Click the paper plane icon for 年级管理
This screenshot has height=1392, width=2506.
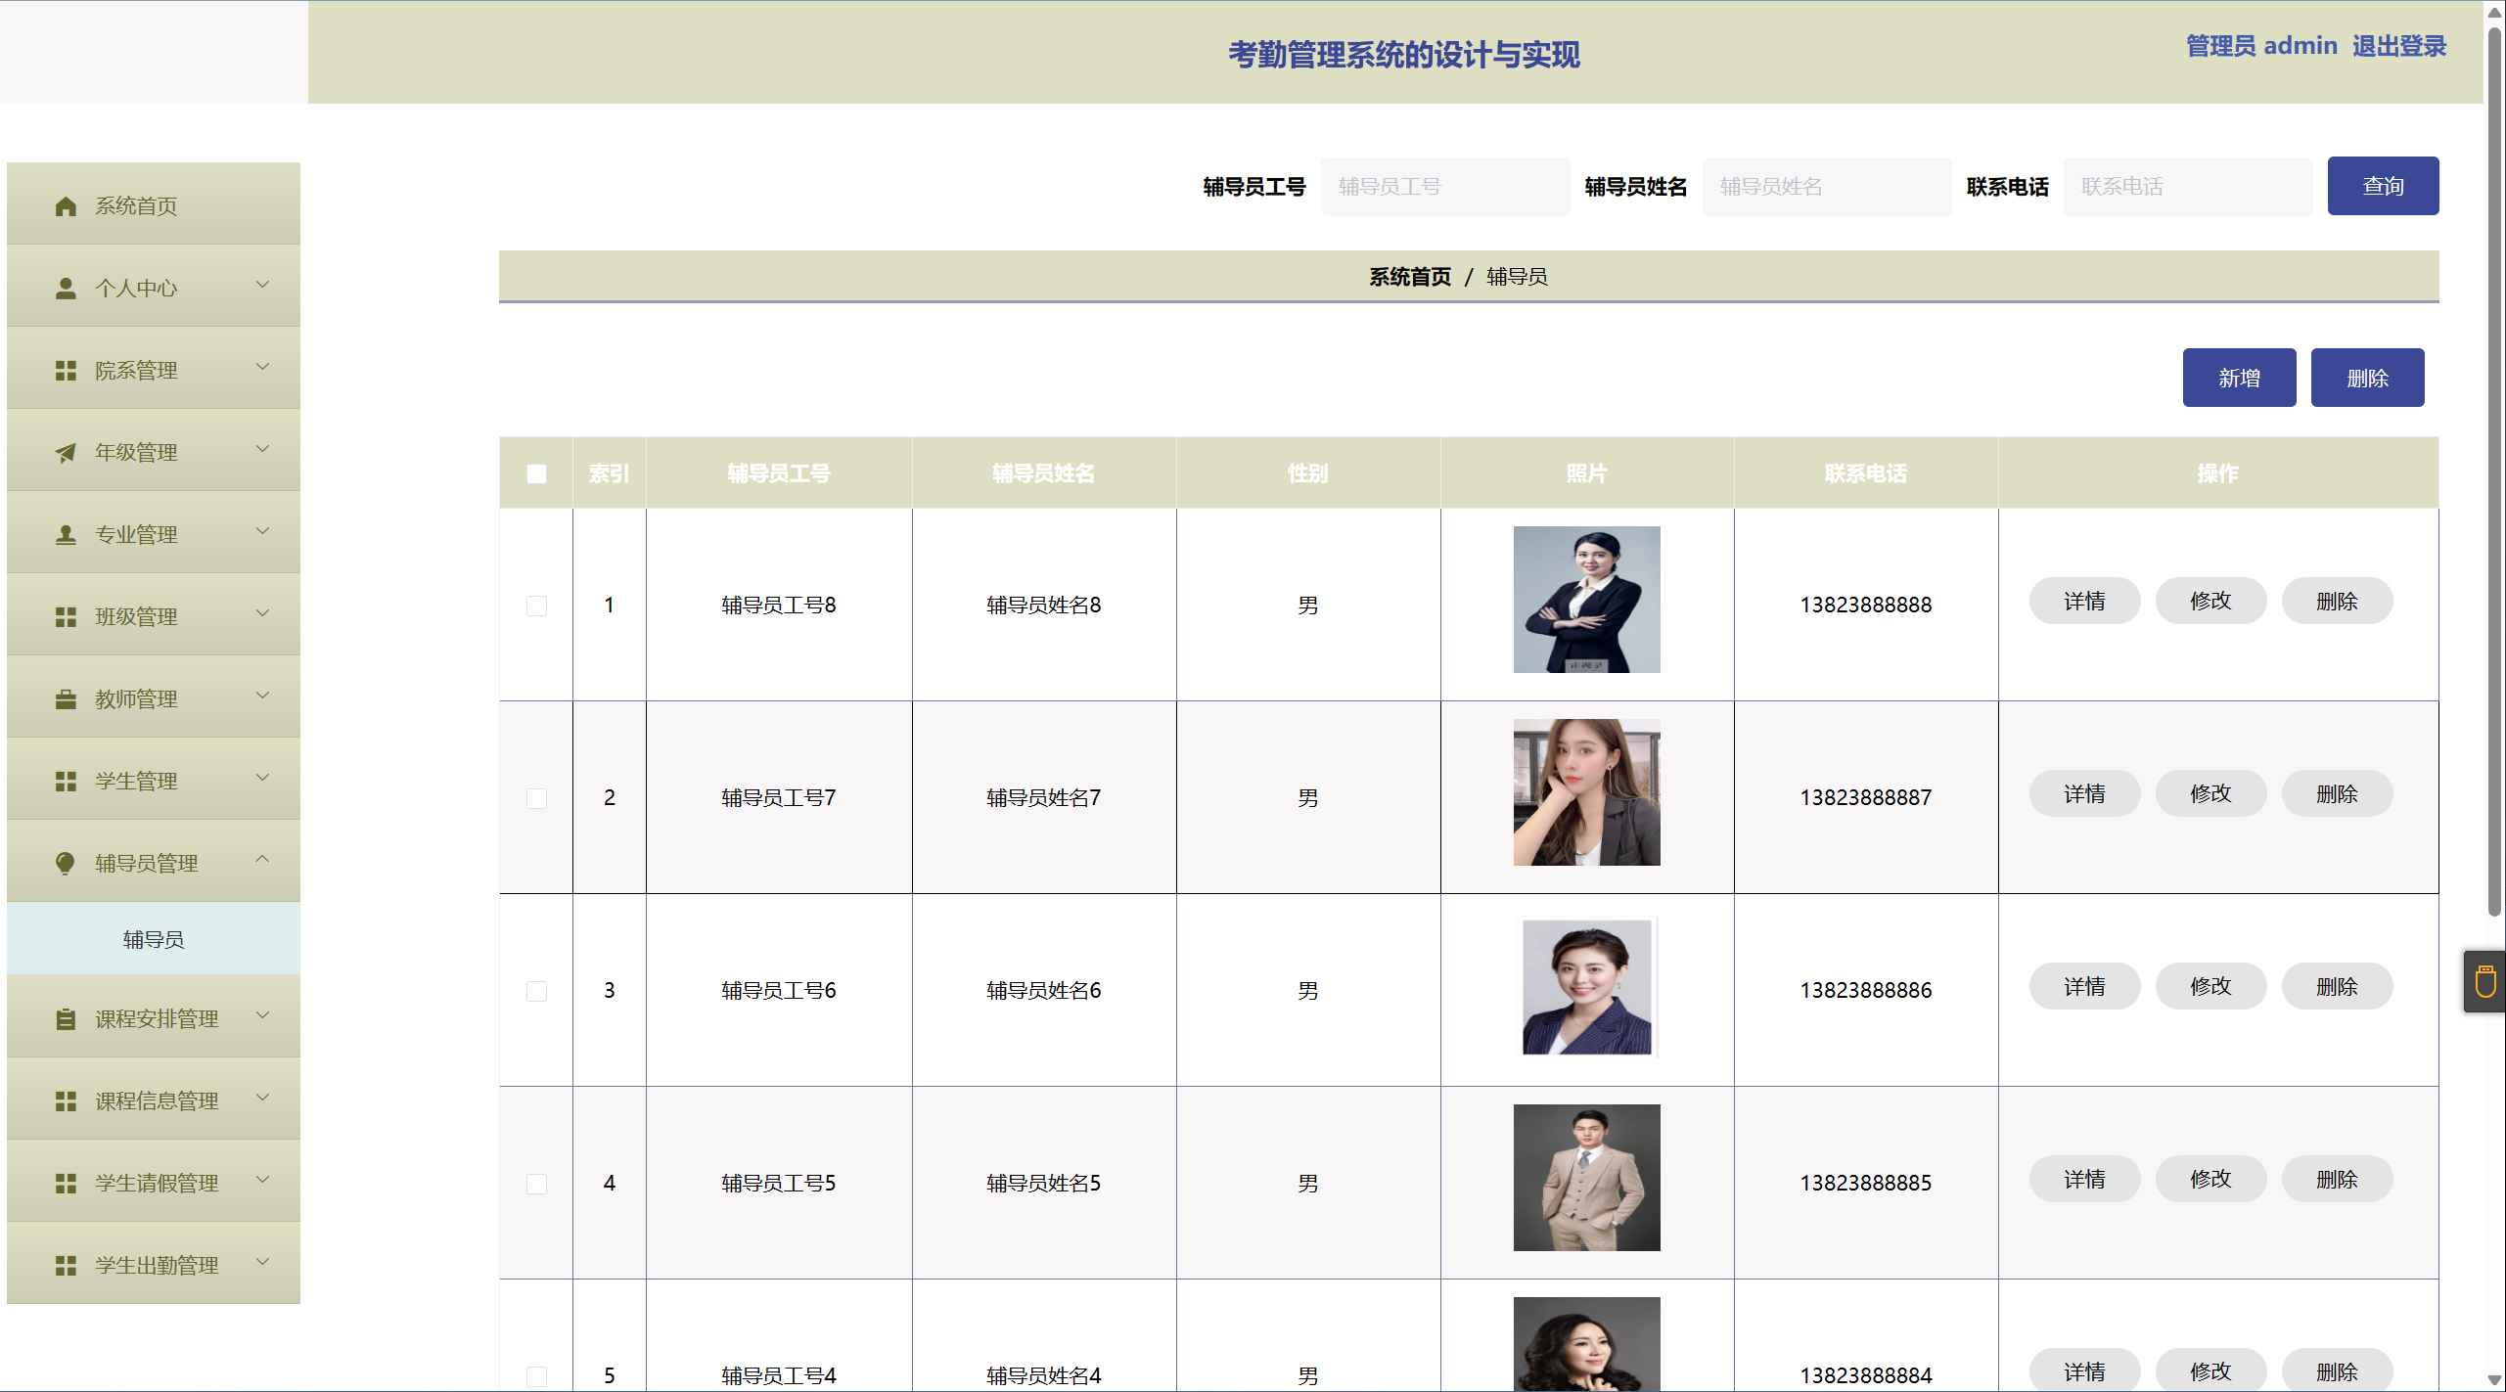tap(66, 453)
